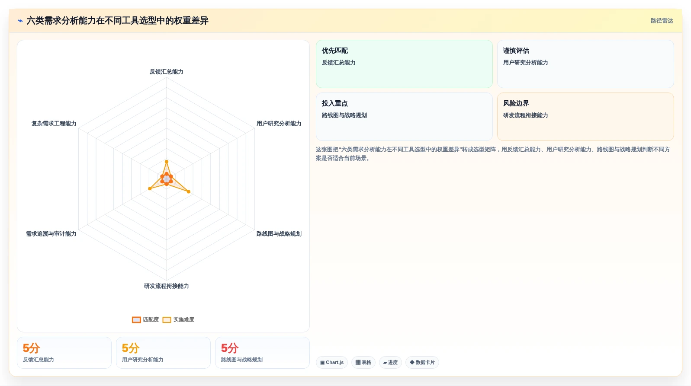Click the 进度 tag icon
The height and width of the screenshot is (386, 691).
[x=385, y=363]
